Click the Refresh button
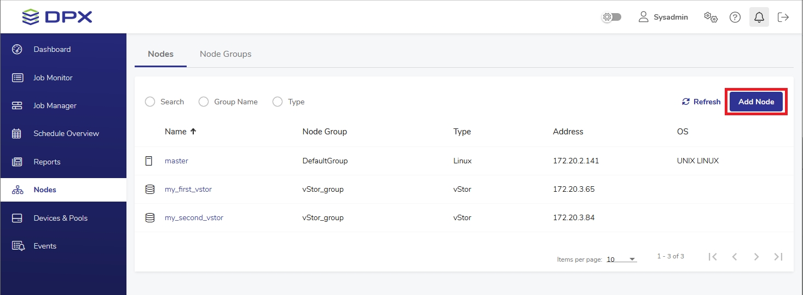Screen dimensions: 803x295 point(701,102)
